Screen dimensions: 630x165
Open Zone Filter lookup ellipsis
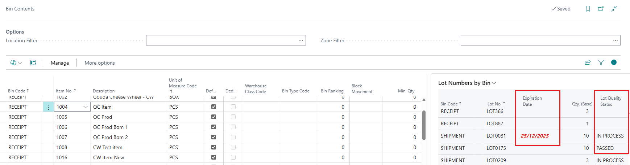(x=615, y=40)
